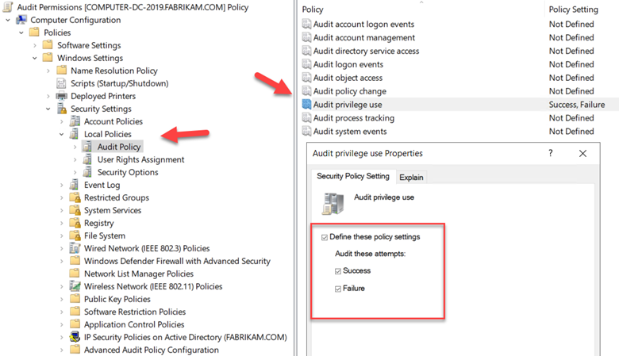Click the Computer Configuration icon

click(x=21, y=20)
